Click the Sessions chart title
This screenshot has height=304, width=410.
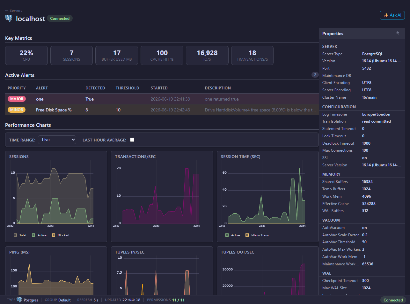[19, 156]
